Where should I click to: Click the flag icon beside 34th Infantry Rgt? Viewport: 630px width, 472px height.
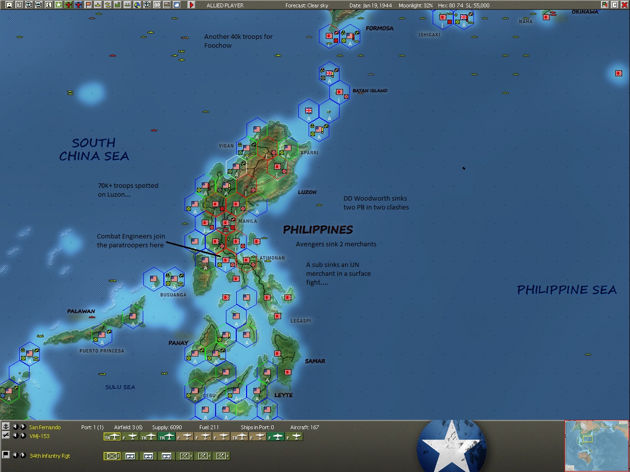pyautogui.click(x=5, y=455)
